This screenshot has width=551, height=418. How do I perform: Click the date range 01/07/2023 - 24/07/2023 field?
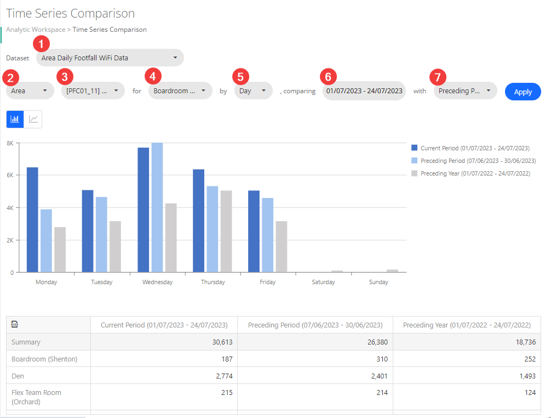tap(364, 91)
